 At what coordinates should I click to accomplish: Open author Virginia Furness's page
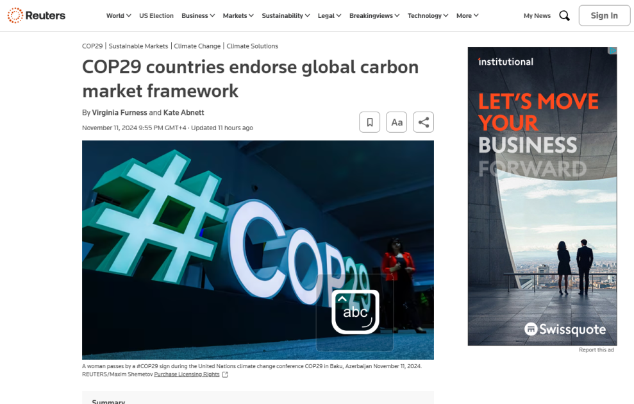click(120, 112)
